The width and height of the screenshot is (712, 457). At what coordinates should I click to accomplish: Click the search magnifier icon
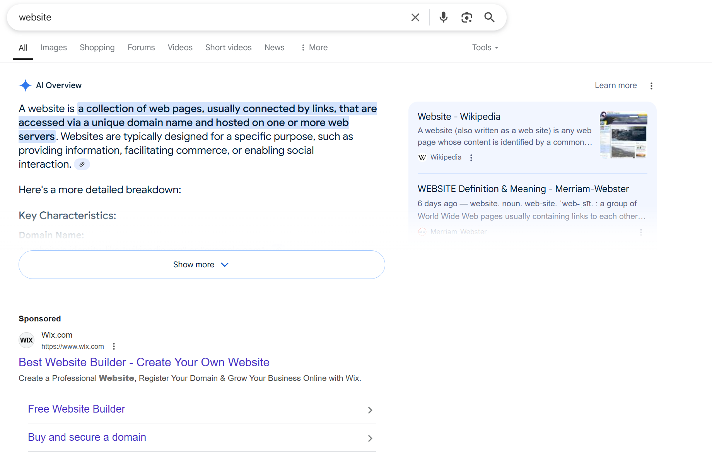(489, 17)
